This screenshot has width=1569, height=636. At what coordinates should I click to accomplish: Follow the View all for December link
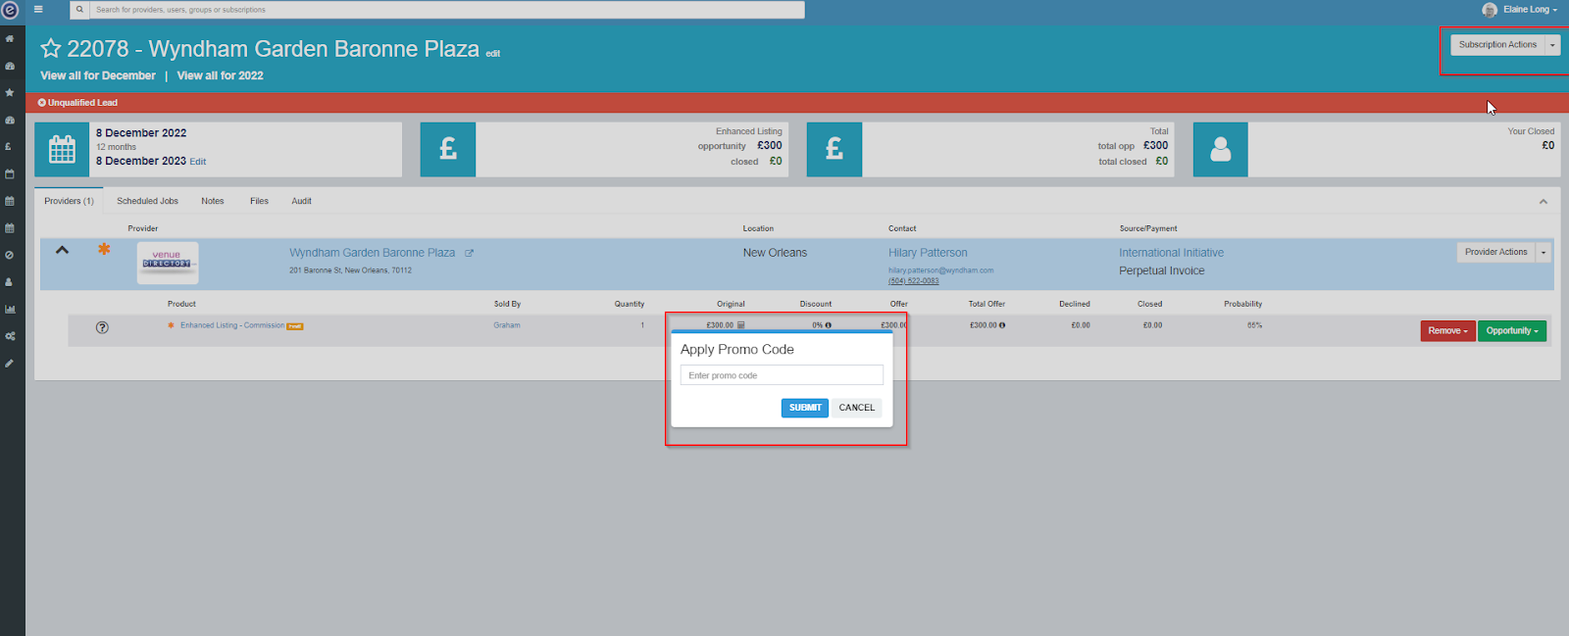pos(98,75)
